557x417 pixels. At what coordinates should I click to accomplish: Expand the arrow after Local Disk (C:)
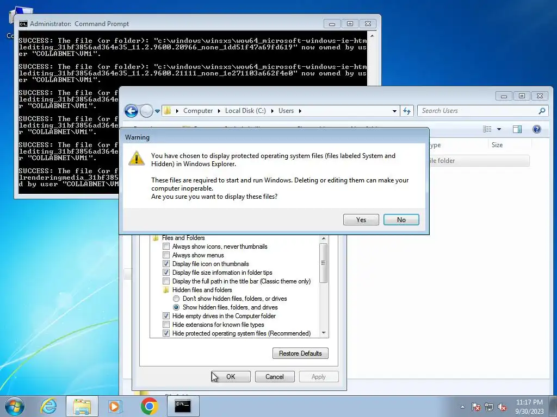click(272, 111)
